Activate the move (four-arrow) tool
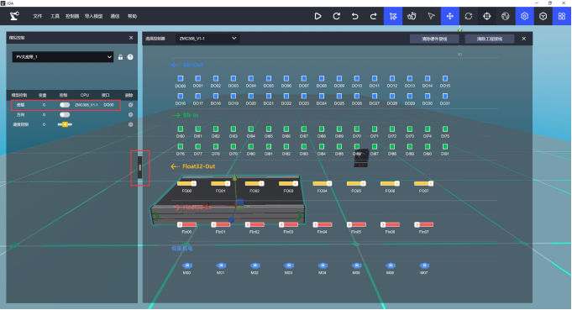The width and height of the screenshot is (572, 310). click(x=450, y=16)
